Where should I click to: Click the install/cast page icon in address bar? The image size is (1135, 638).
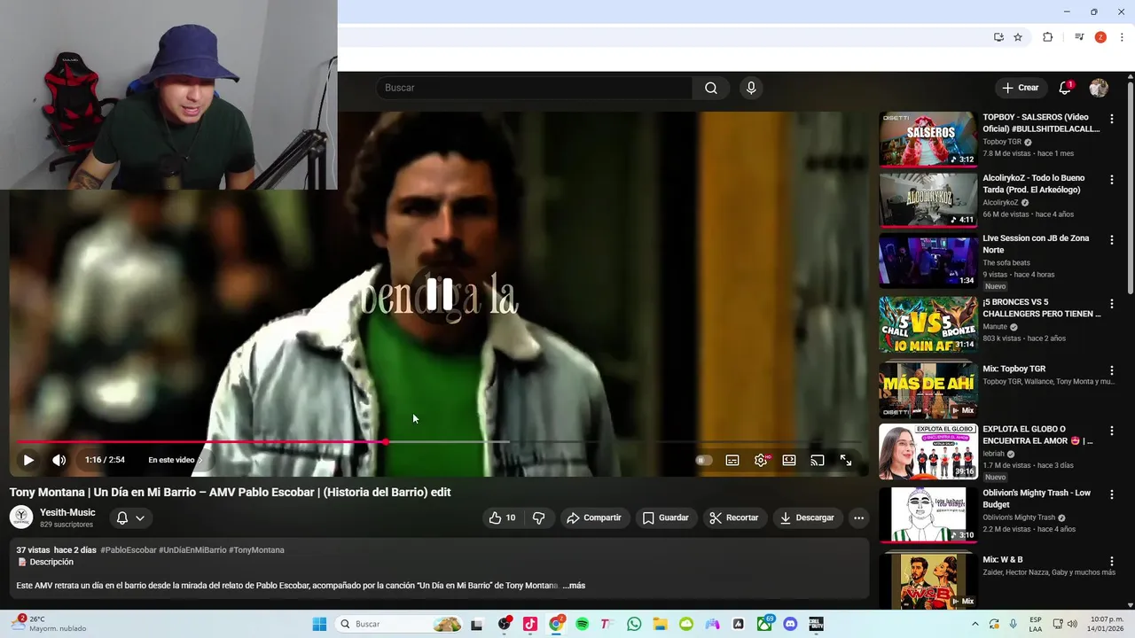(x=998, y=37)
